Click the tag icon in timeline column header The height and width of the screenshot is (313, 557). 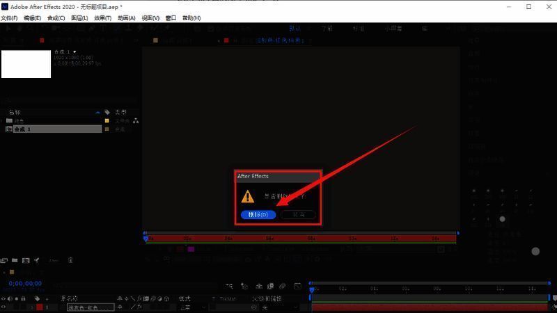click(x=36, y=298)
